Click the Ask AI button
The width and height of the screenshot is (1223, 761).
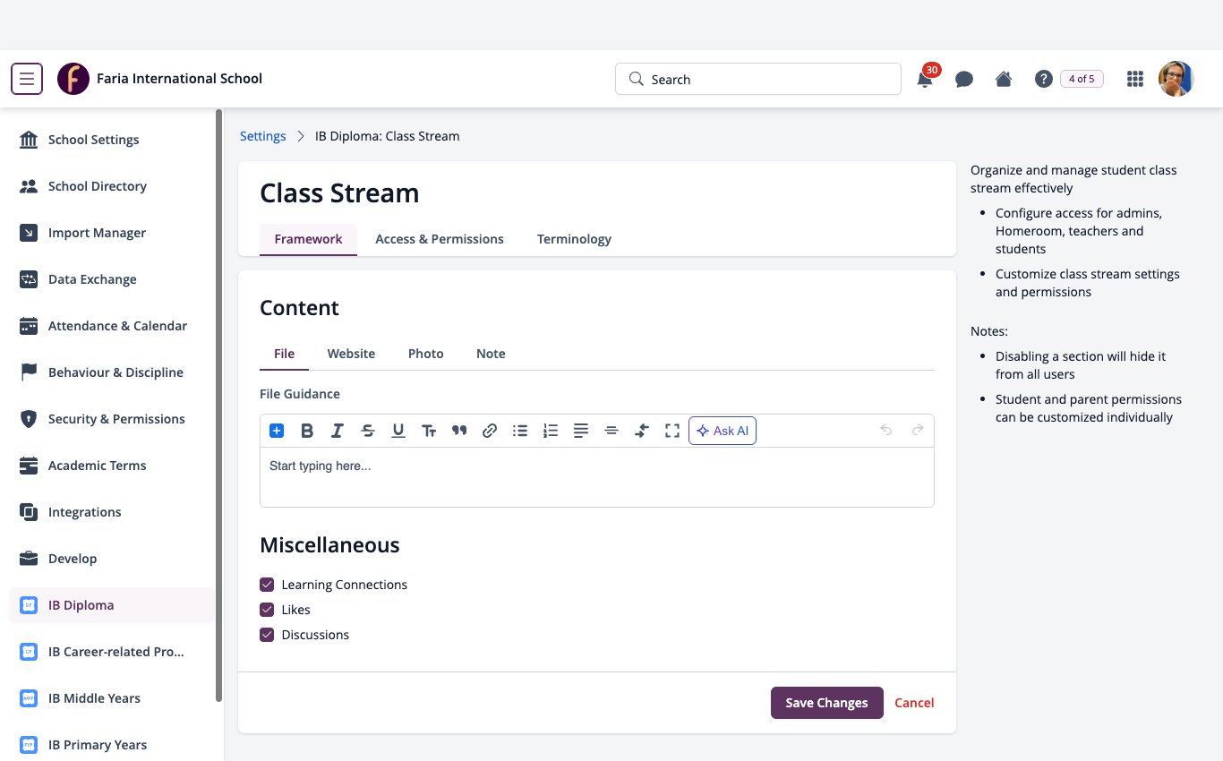(x=723, y=431)
